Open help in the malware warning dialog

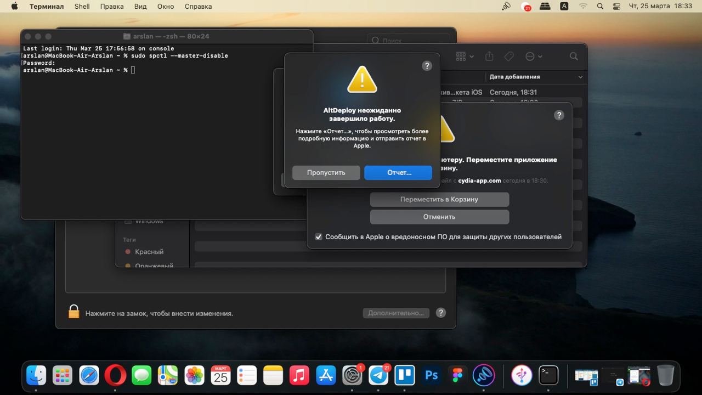[x=559, y=115]
